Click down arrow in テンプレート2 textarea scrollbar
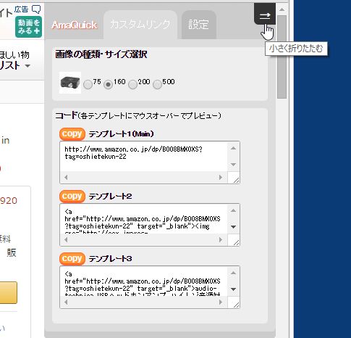This screenshot has height=338, width=351. [x=233, y=227]
